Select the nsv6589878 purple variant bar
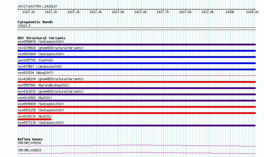 (x=136, y=45)
